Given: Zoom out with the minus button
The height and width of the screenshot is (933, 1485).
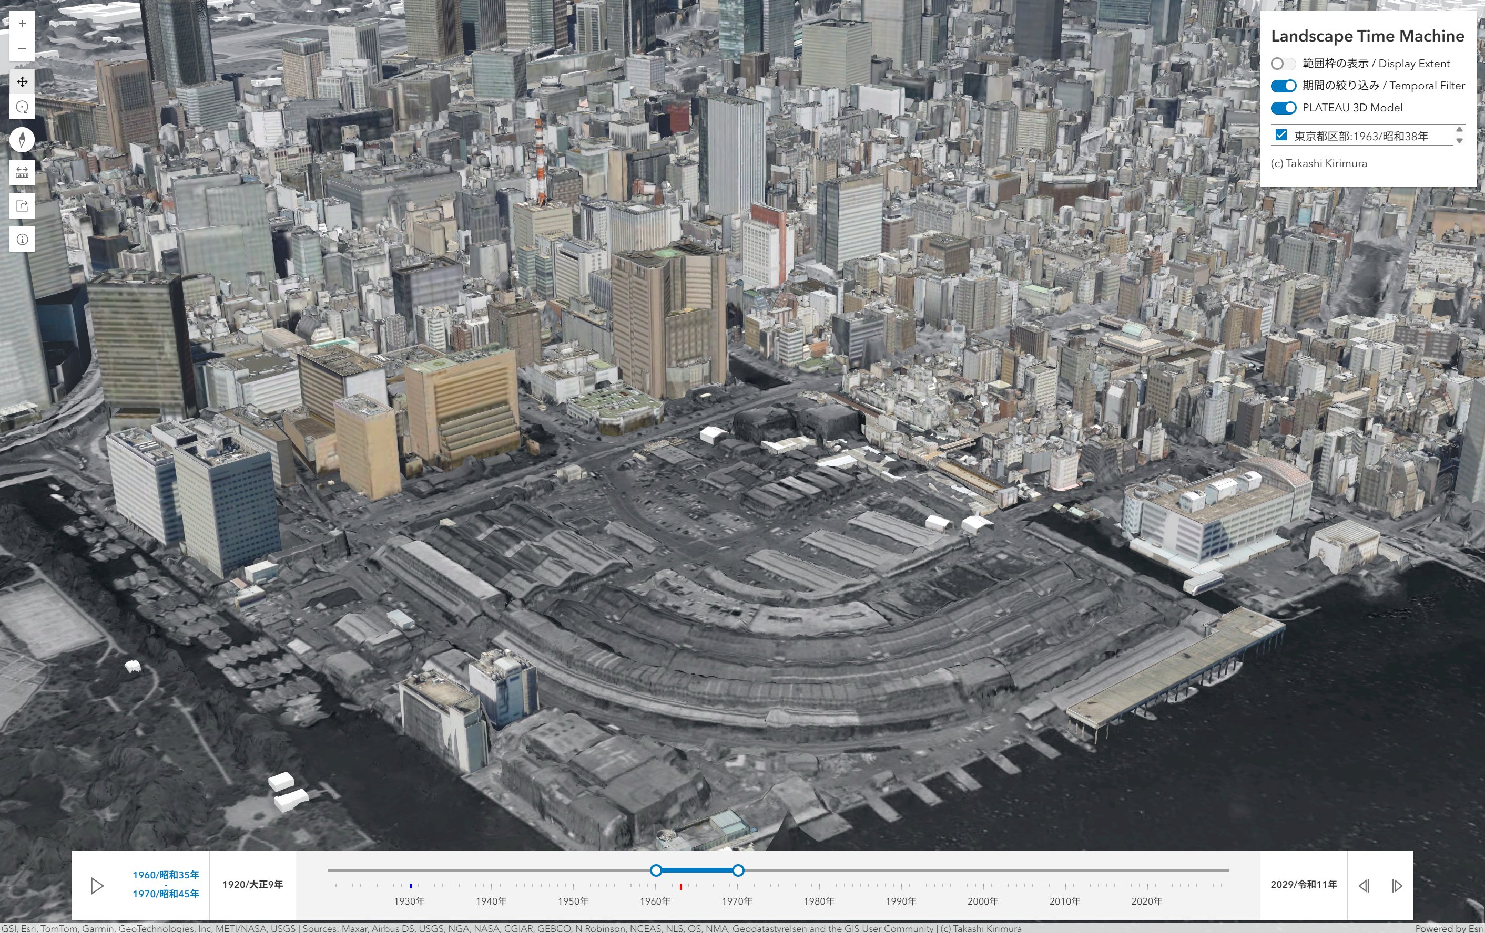Looking at the screenshot, I should click(x=22, y=49).
